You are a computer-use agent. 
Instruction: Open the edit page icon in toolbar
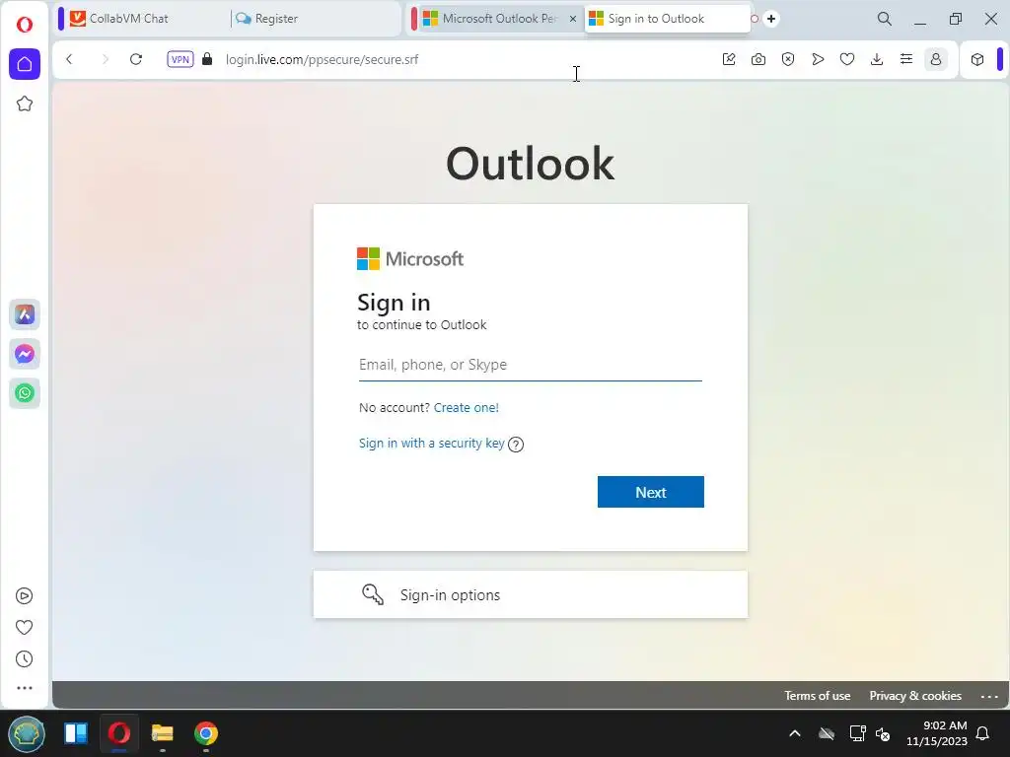729,59
